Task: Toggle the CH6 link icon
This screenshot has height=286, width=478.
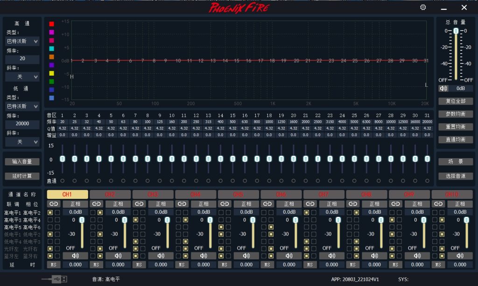Action: pos(267,204)
